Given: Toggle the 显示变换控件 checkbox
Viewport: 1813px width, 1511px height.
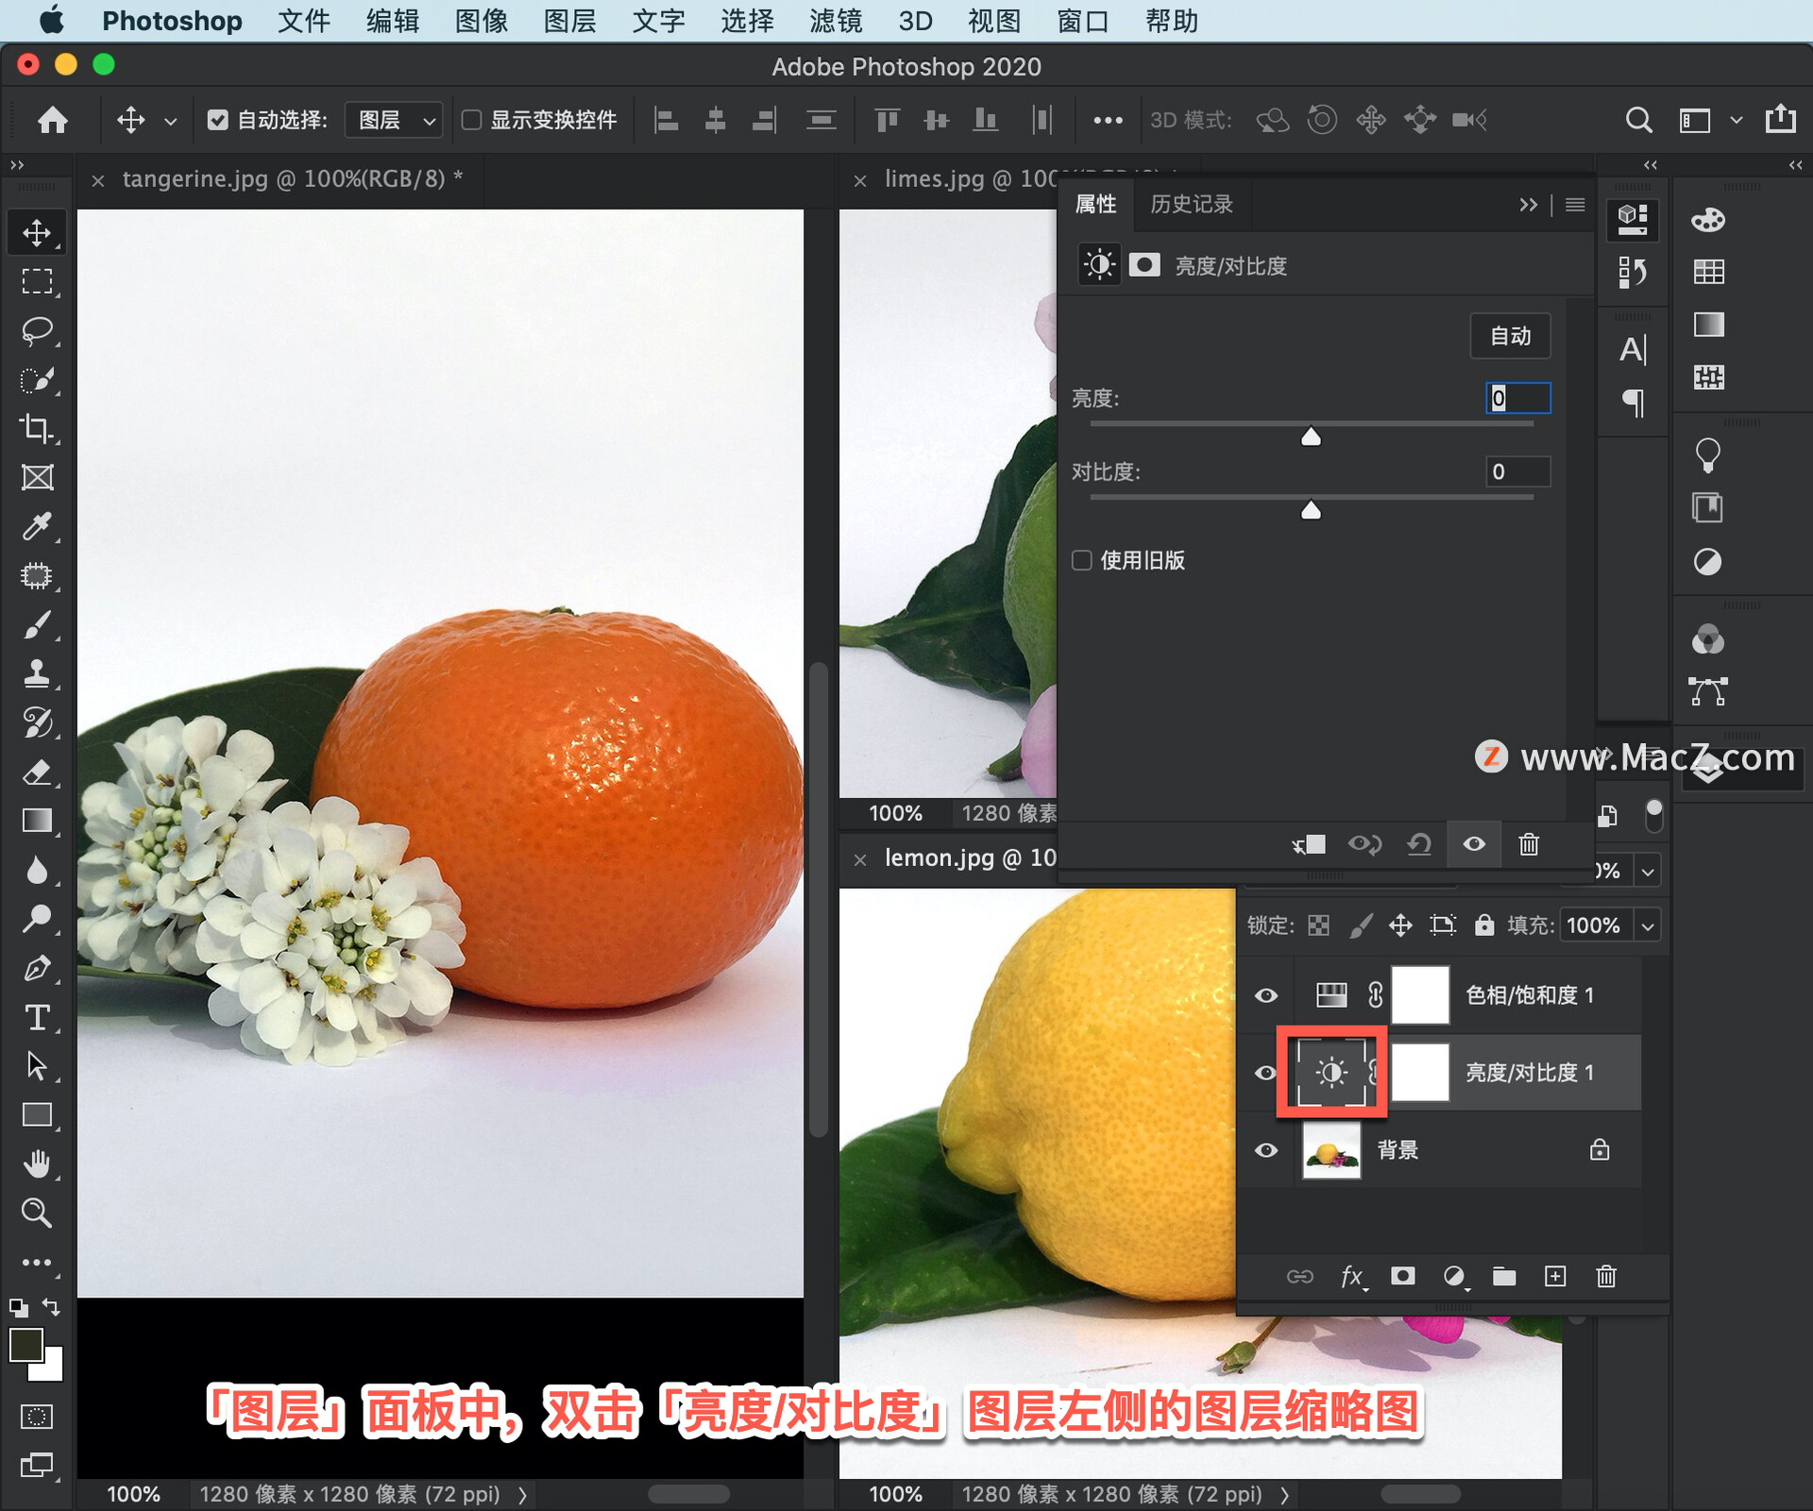Looking at the screenshot, I should tap(473, 119).
